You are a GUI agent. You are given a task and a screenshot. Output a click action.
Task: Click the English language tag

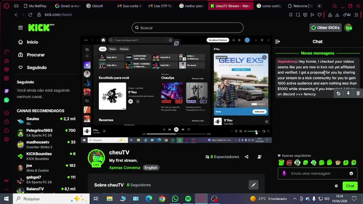click(151, 168)
